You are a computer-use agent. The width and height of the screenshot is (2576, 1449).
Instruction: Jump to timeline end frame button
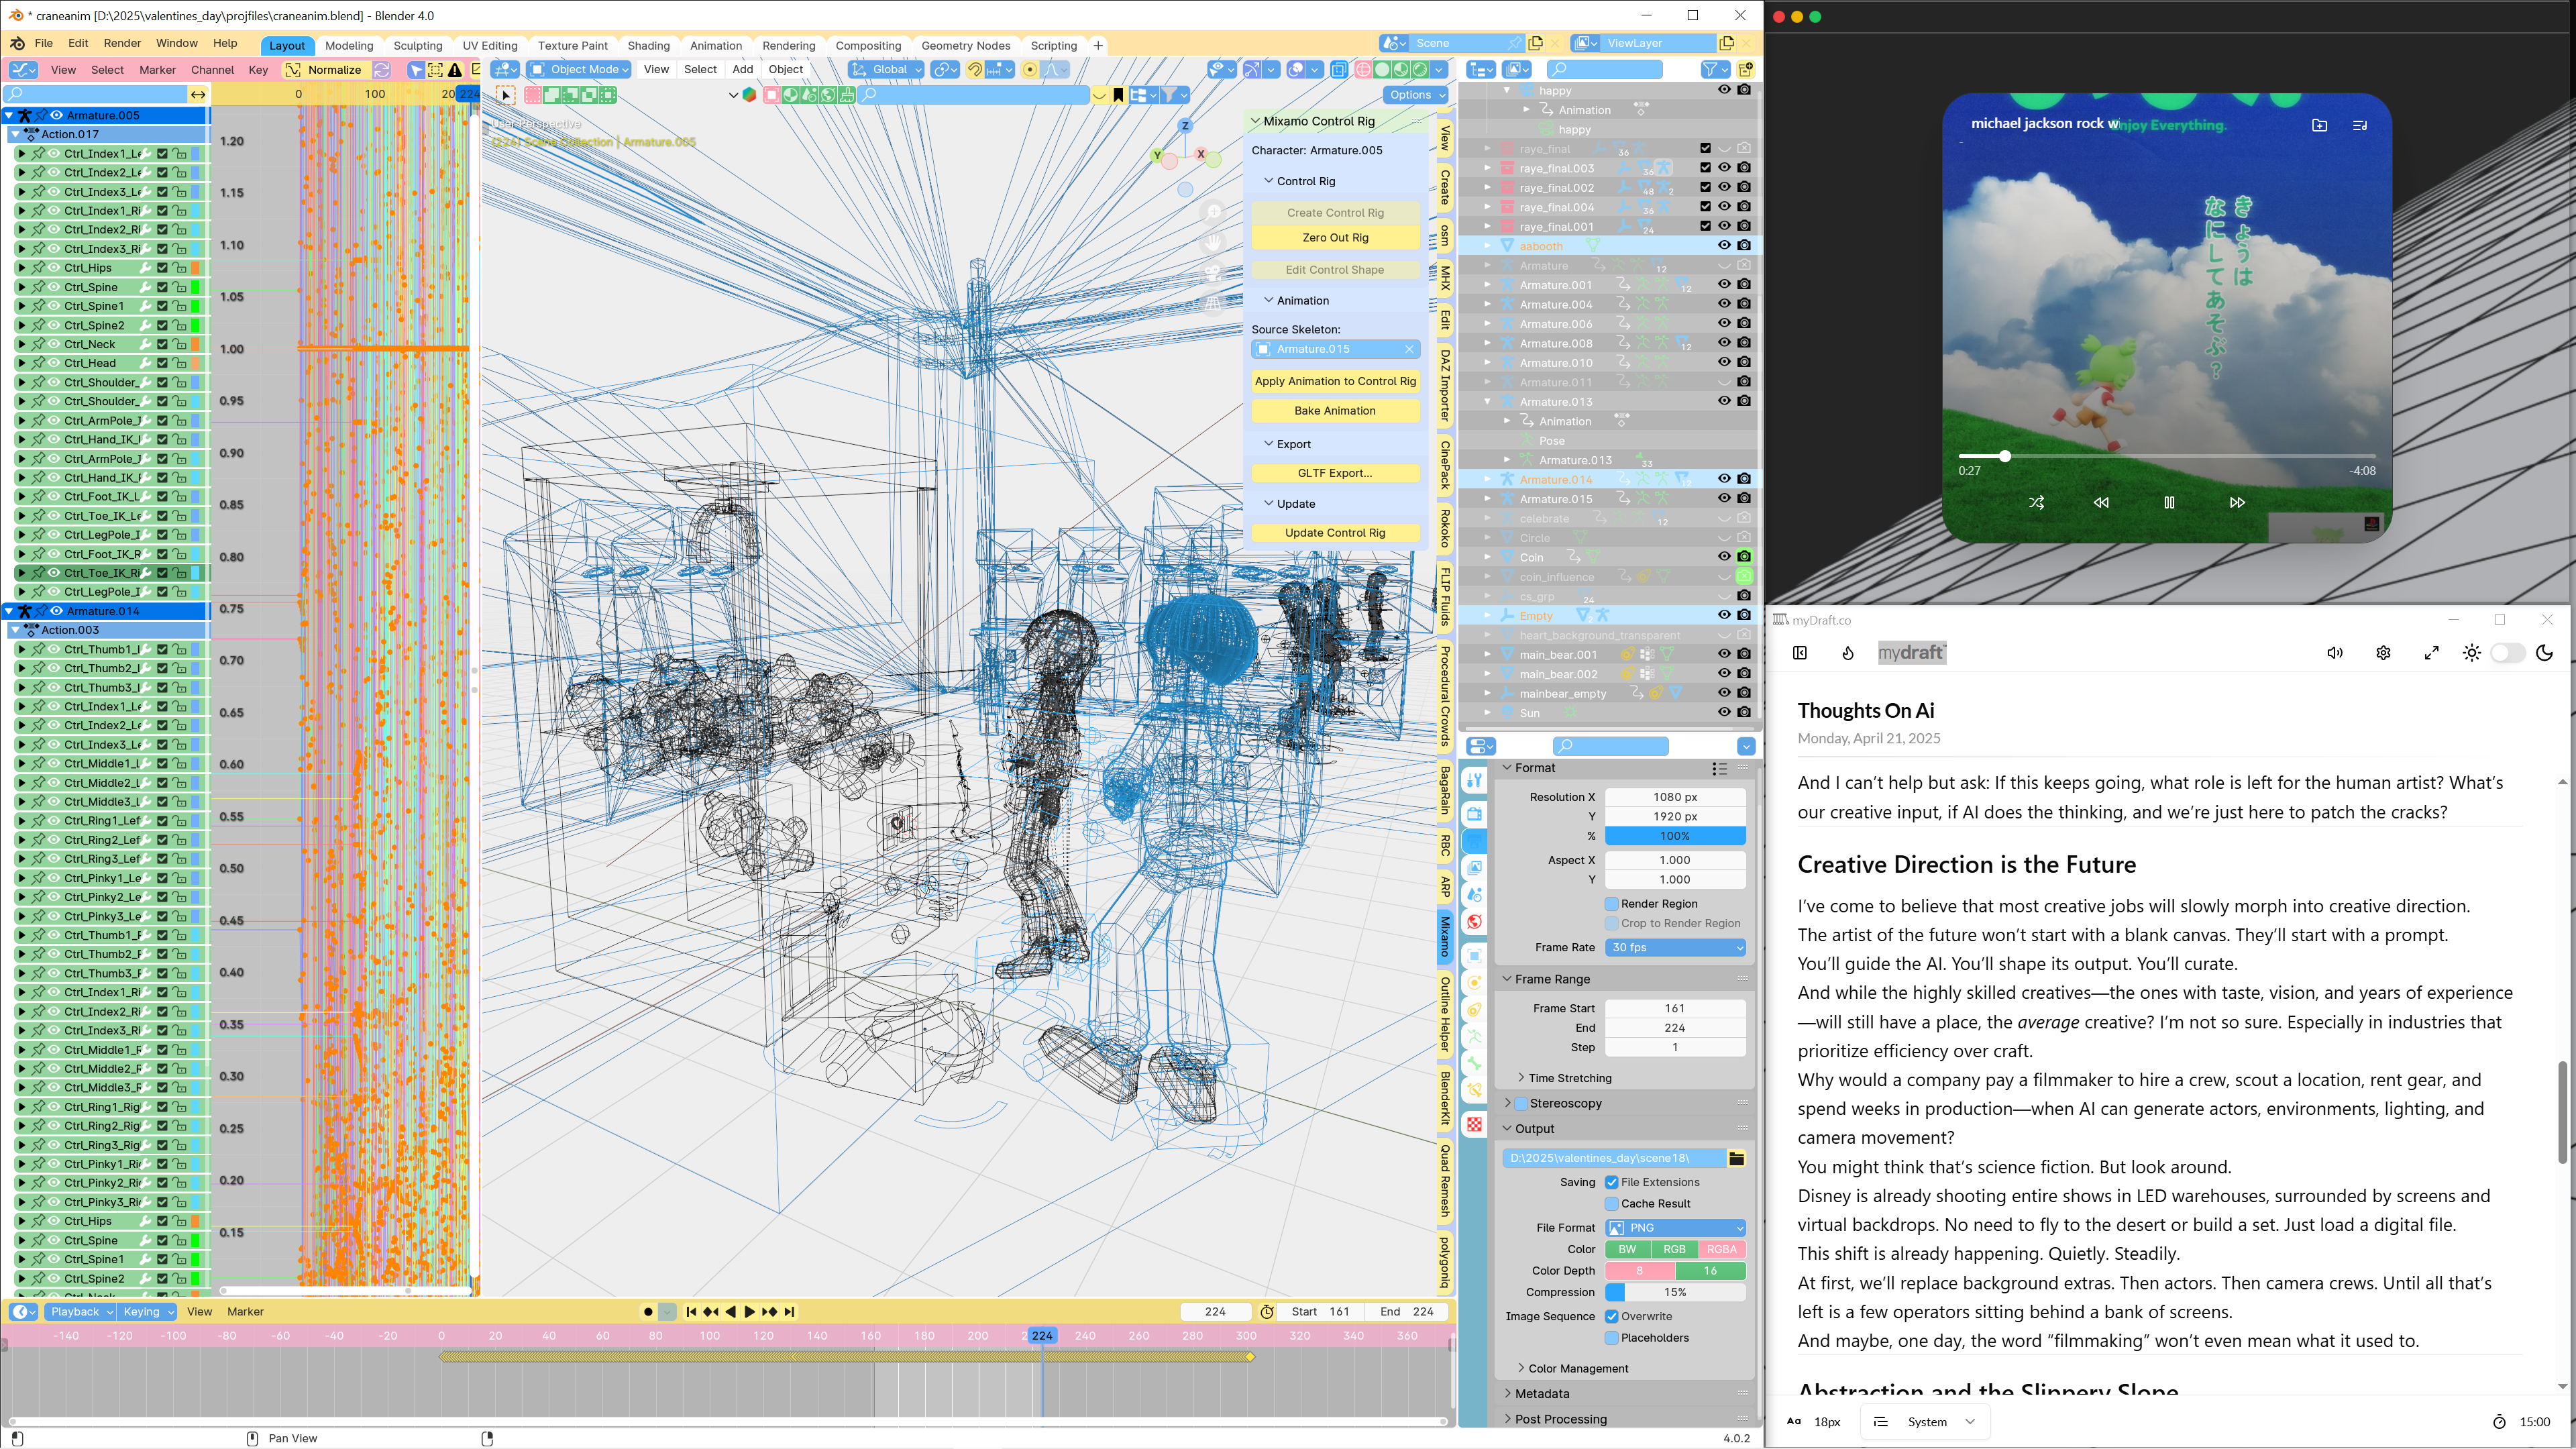pyautogui.click(x=790, y=1311)
